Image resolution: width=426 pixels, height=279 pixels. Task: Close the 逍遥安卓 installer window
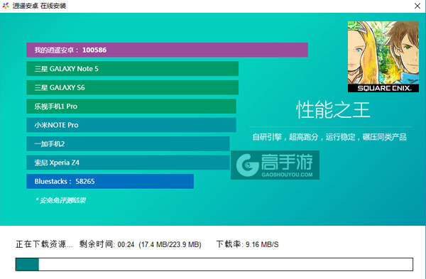pos(417,6)
